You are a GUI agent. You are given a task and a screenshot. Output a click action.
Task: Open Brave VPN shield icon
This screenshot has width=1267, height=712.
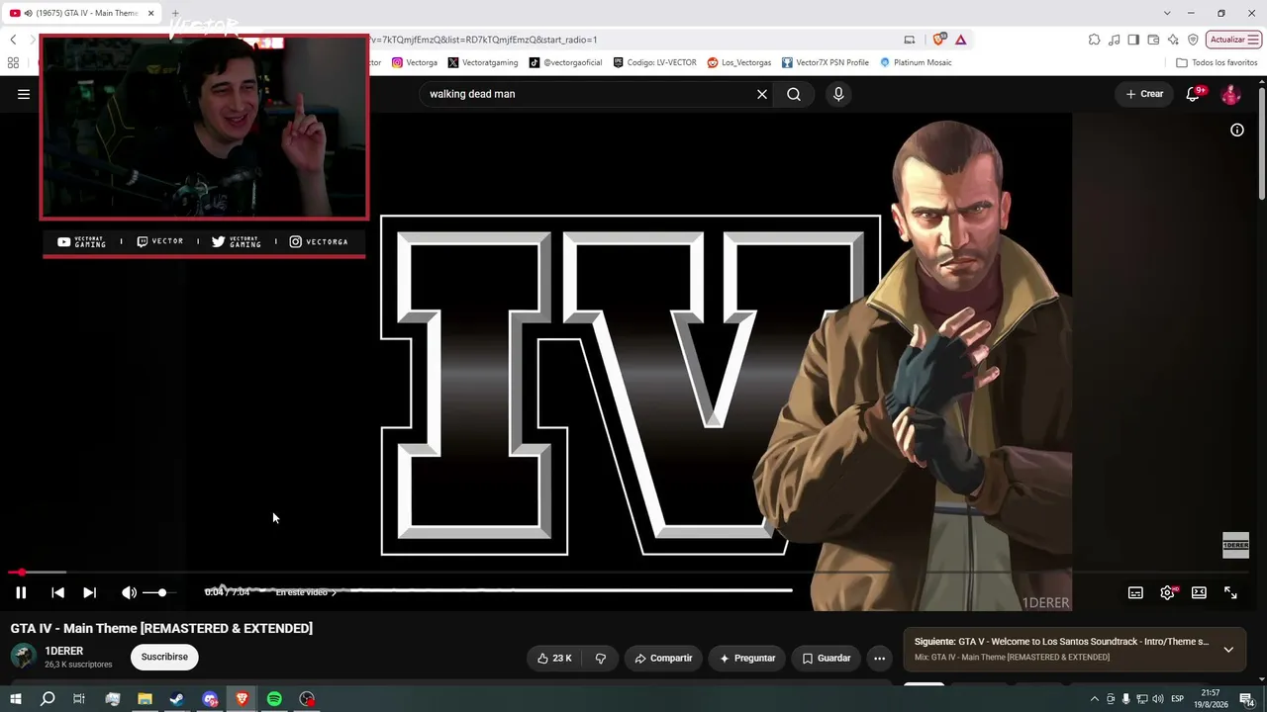(x=1193, y=40)
